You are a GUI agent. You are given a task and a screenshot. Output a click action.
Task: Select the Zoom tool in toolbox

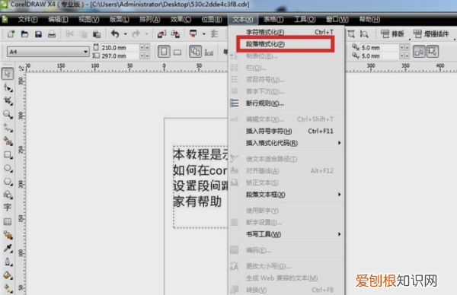click(x=8, y=114)
